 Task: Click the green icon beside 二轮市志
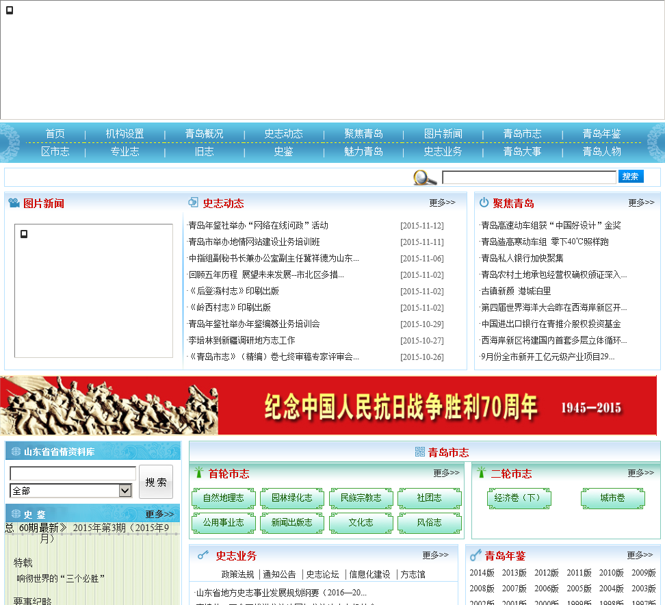(481, 473)
